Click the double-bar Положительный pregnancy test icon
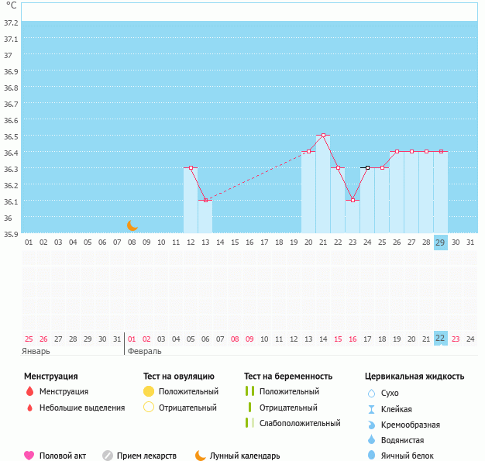485x461 pixels. 249,391
